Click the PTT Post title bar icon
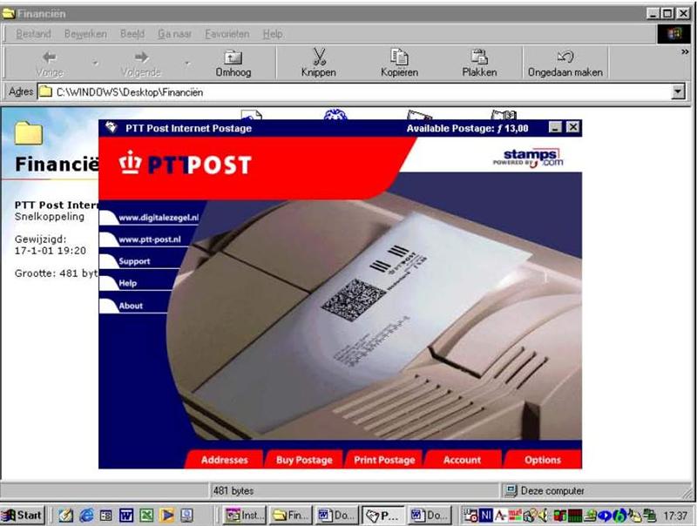This screenshot has width=697, height=526. click(x=111, y=128)
